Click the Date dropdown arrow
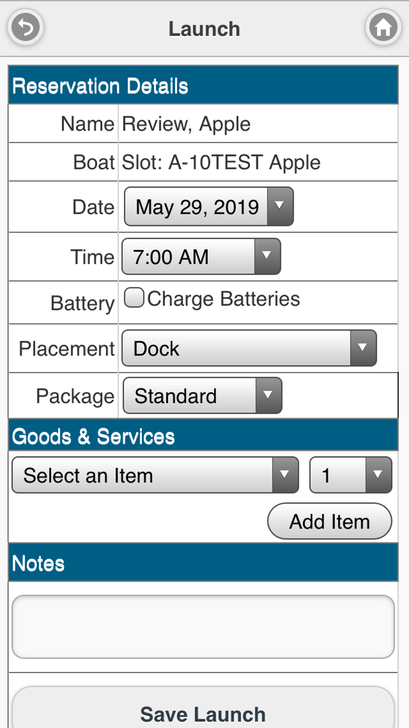 [x=280, y=207]
